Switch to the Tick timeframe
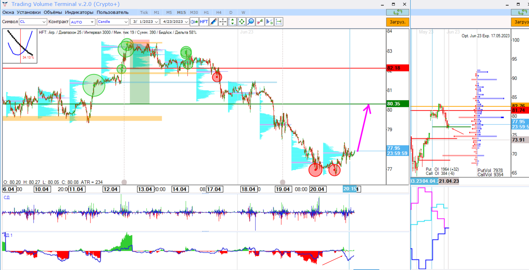 144,12
